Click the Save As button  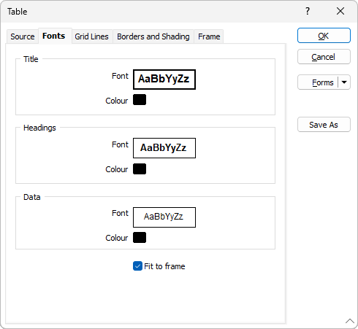click(324, 125)
